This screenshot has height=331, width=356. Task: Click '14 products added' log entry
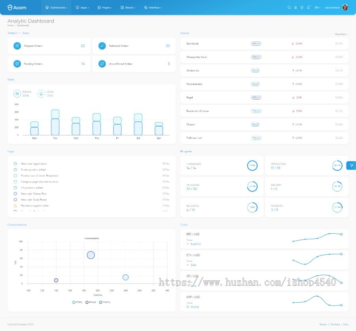pyautogui.click(x=32, y=188)
